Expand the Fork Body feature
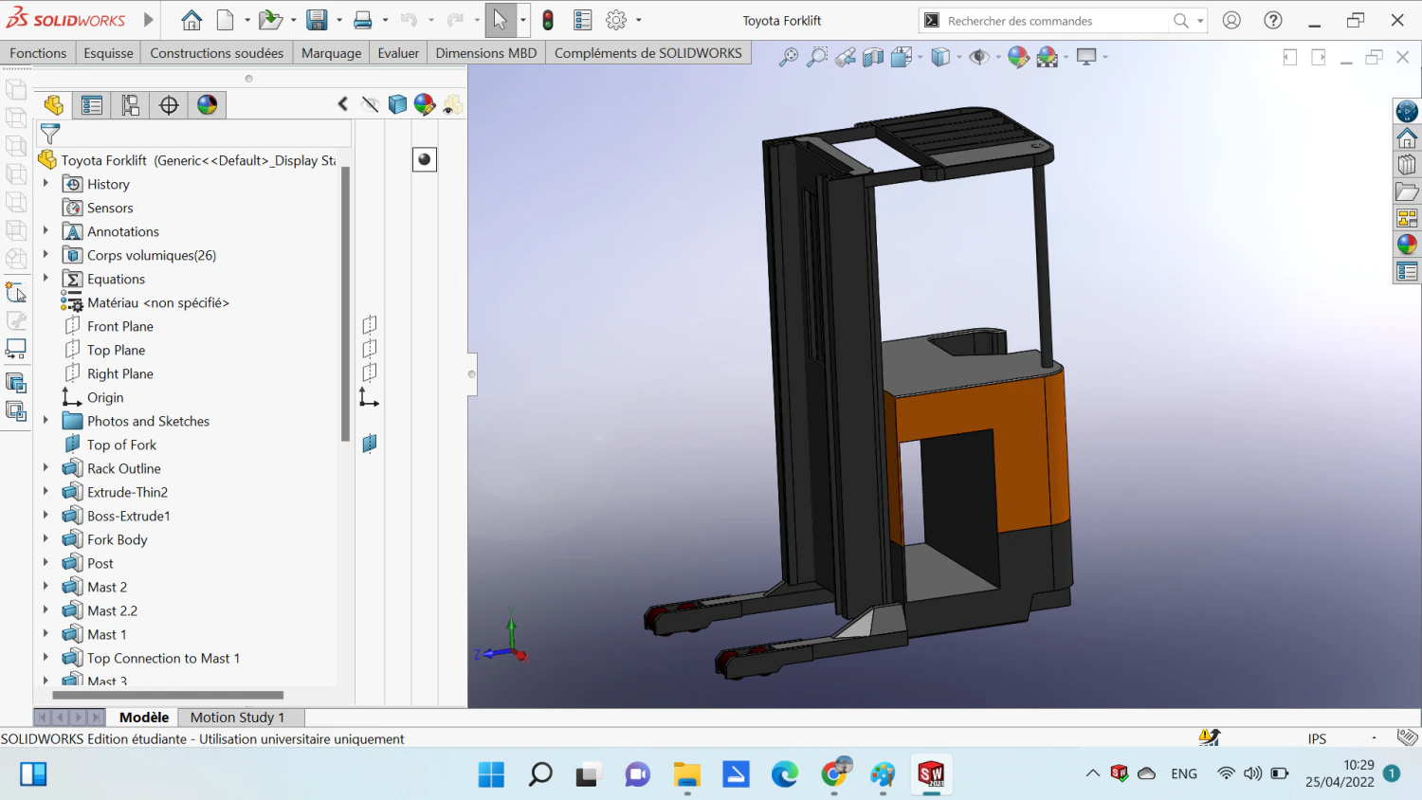 46,538
